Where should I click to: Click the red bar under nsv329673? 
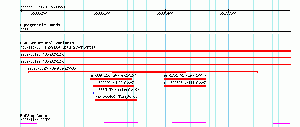coord(185,86)
